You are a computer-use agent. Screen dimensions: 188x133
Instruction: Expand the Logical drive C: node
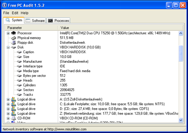[x=8, y=104]
